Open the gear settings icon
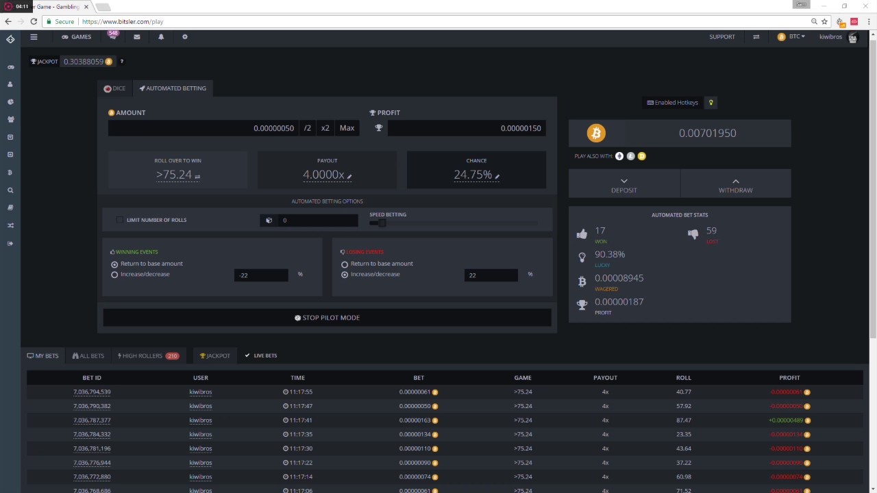 coord(184,37)
